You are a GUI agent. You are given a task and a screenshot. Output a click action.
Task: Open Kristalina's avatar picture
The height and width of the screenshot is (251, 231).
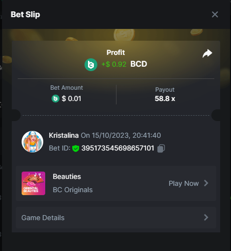click(32, 142)
